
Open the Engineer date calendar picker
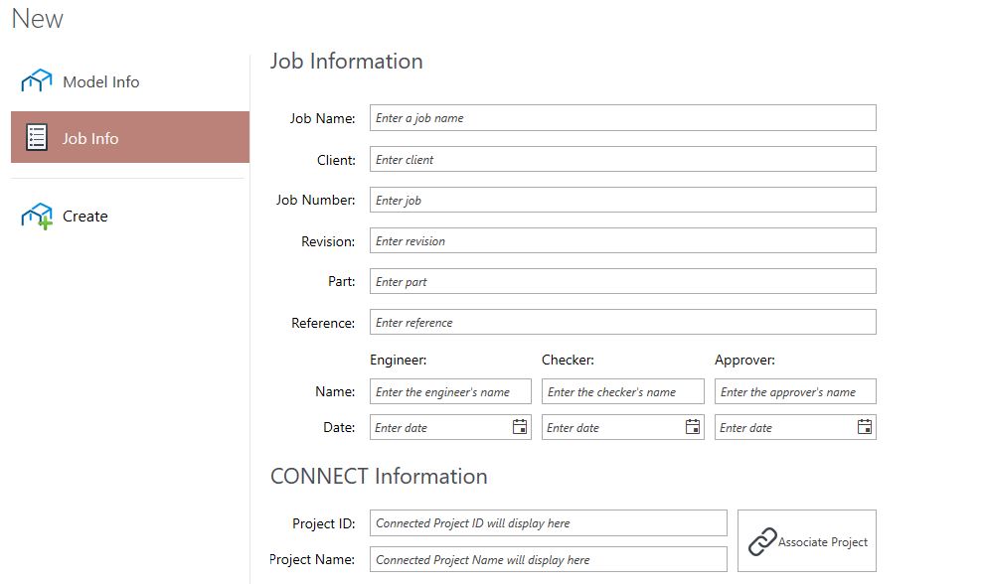[520, 427]
